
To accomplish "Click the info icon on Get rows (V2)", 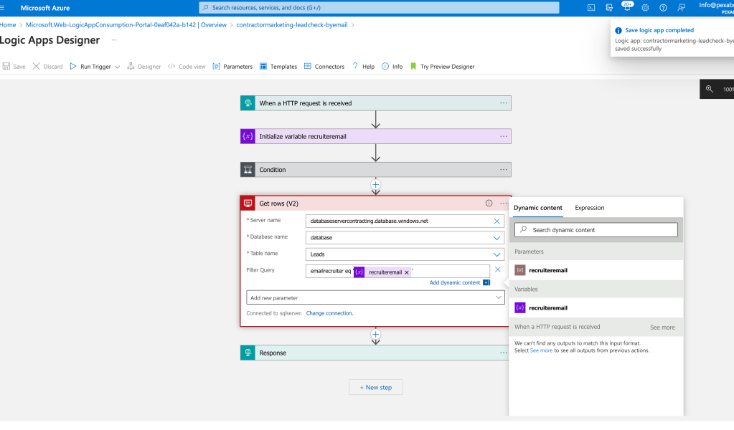I will (x=489, y=203).
